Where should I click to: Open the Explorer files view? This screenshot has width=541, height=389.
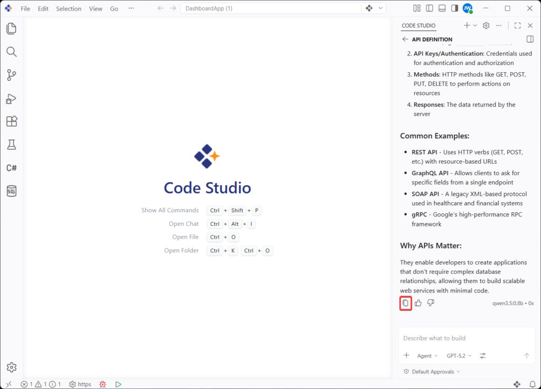tap(12, 29)
